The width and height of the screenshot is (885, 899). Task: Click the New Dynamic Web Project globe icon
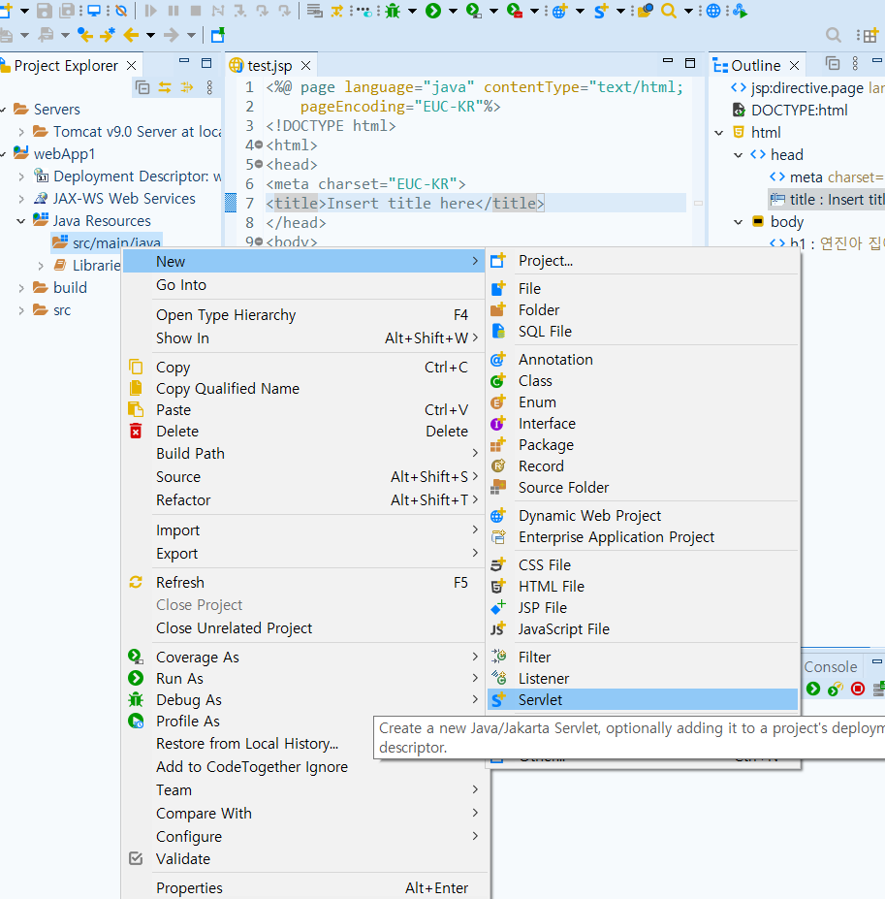(x=559, y=11)
